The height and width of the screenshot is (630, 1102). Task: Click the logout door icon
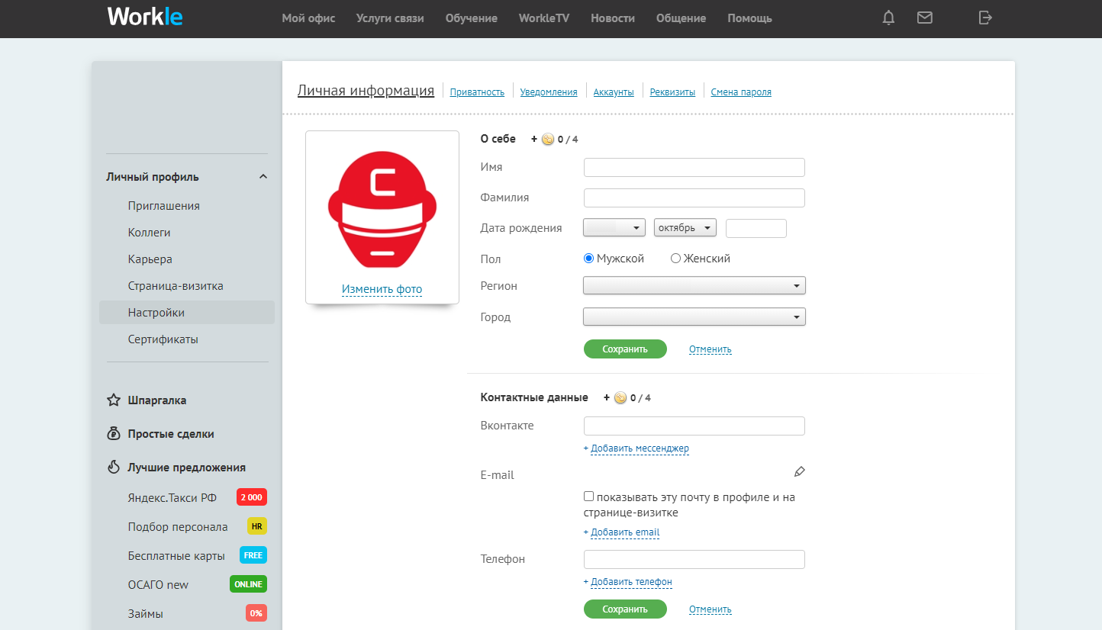pos(985,18)
